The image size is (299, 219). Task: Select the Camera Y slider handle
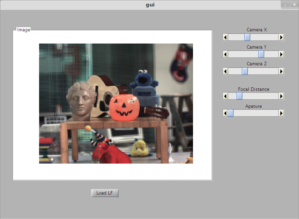pyautogui.click(x=261, y=54)
